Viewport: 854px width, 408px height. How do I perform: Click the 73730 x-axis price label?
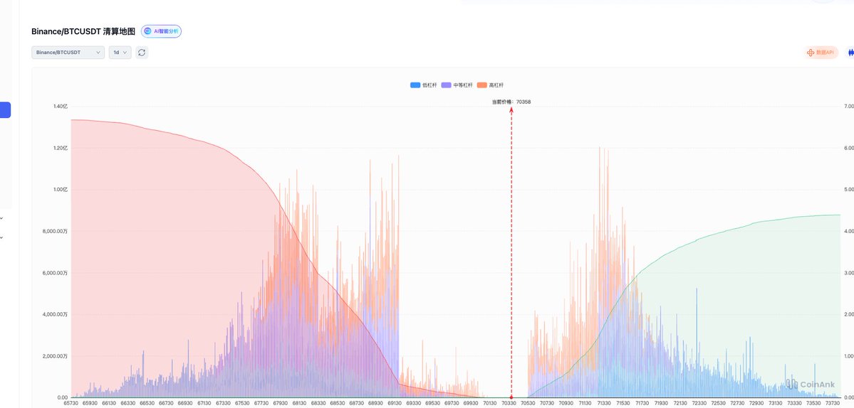point(832,403)
